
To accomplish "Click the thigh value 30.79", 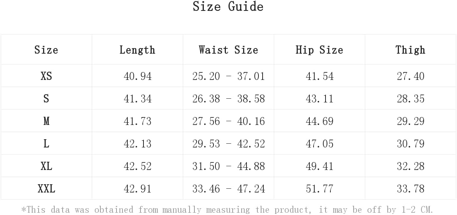I will [411, 144].
